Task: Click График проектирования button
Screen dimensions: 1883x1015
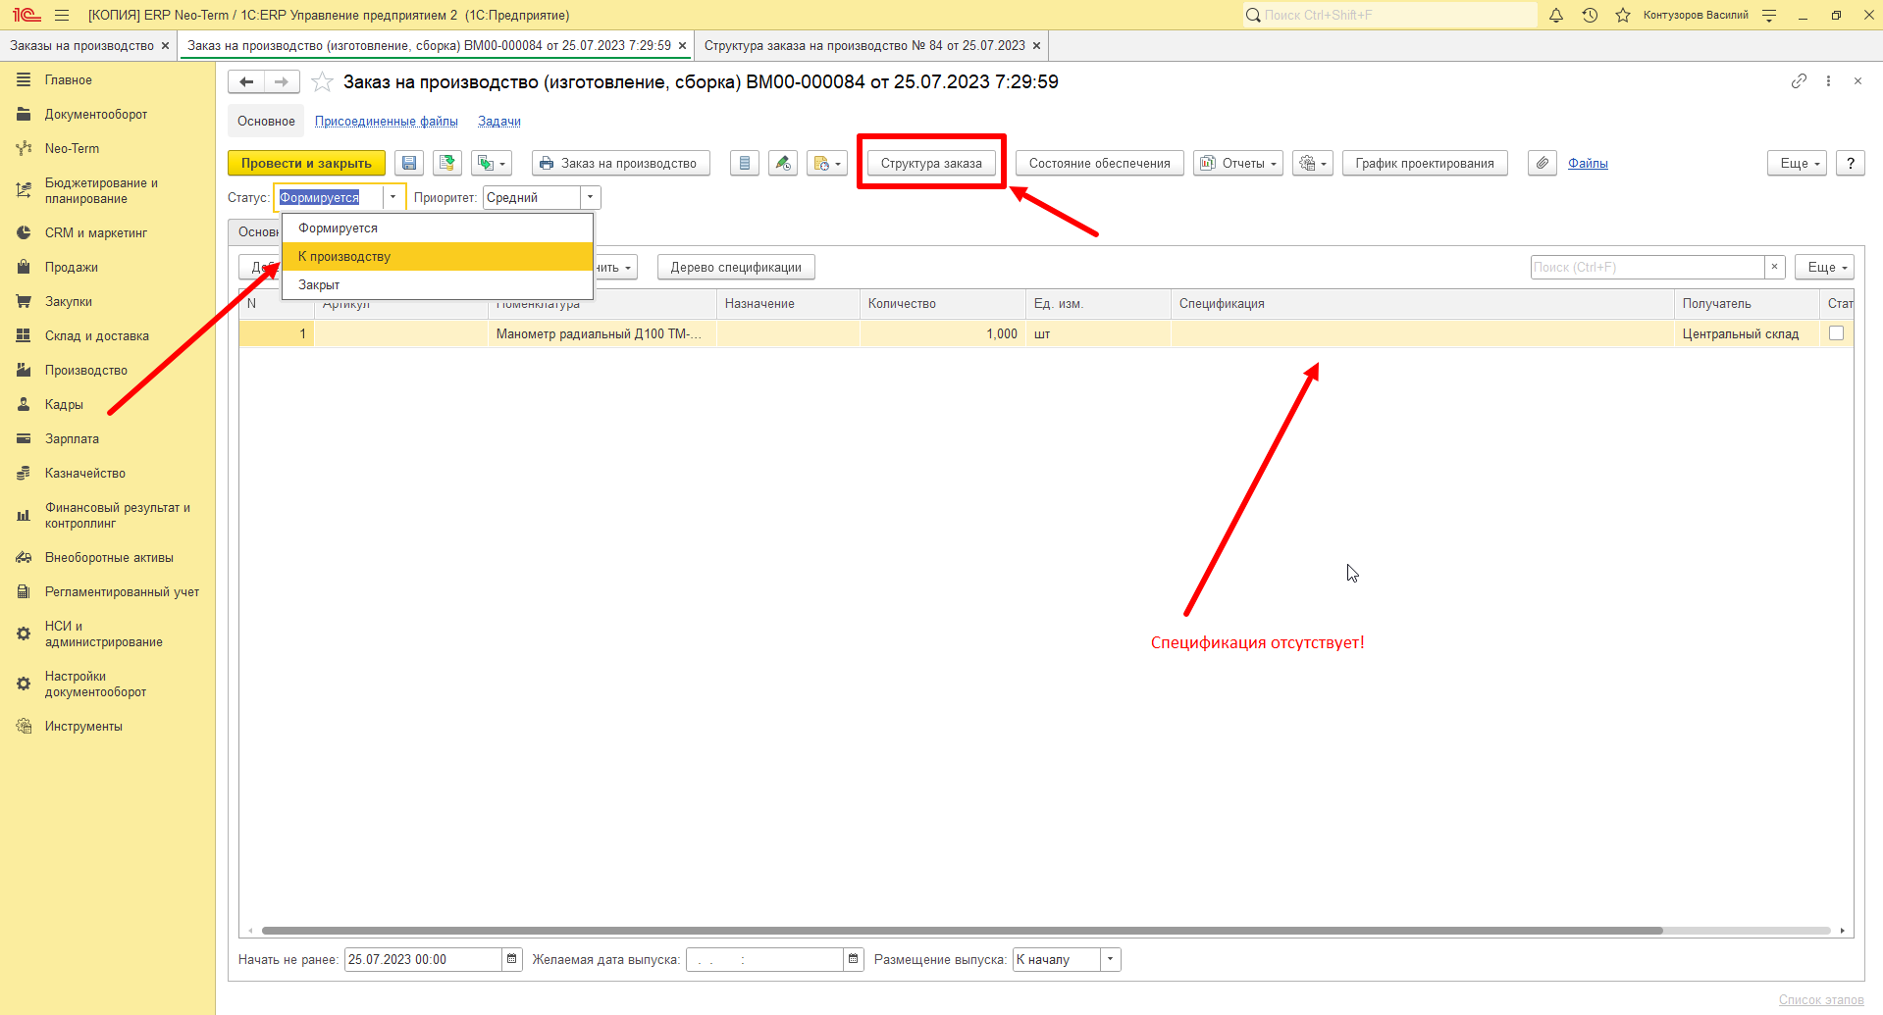Action: [x=1425, y=164]
